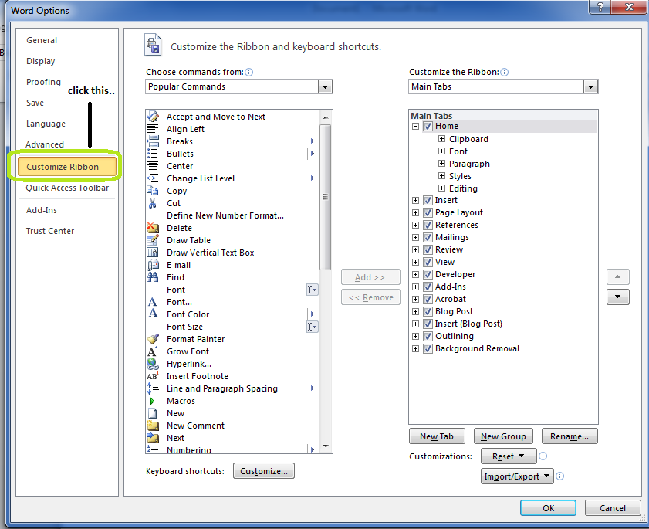Image resolution: width=649 pixels, height=529 pixels.
Task: Open the Reset dropdown button
Action: [x=509, y=456]
